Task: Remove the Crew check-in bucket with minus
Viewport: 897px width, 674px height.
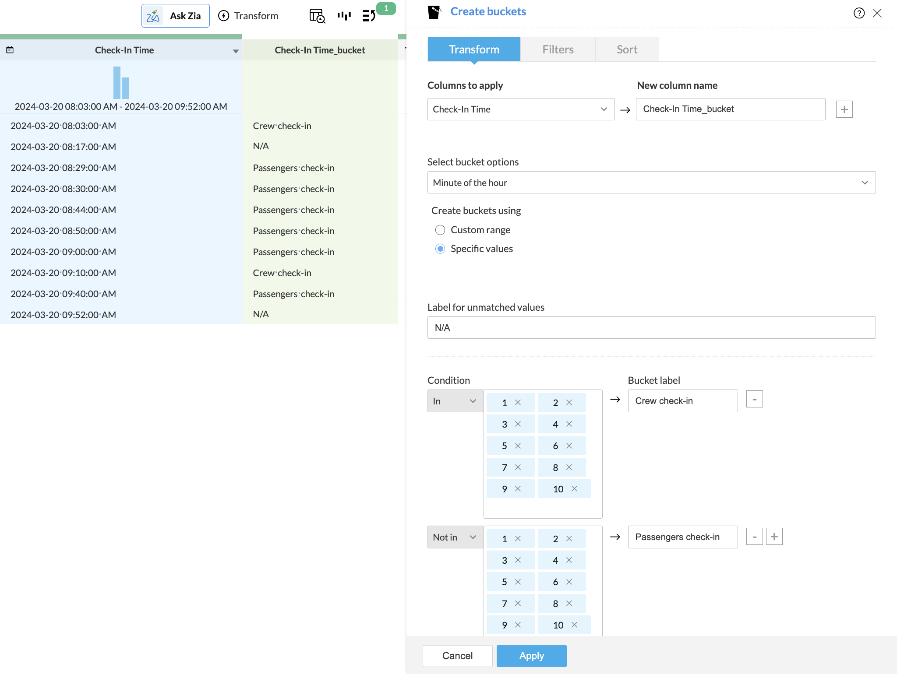Action: 754,400
